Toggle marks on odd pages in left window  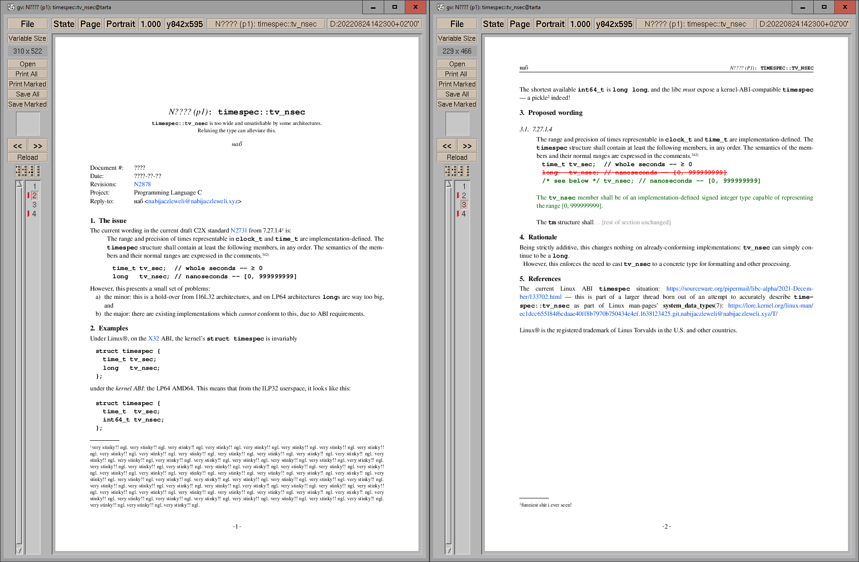pyautogui.click(x=18, y=171)
